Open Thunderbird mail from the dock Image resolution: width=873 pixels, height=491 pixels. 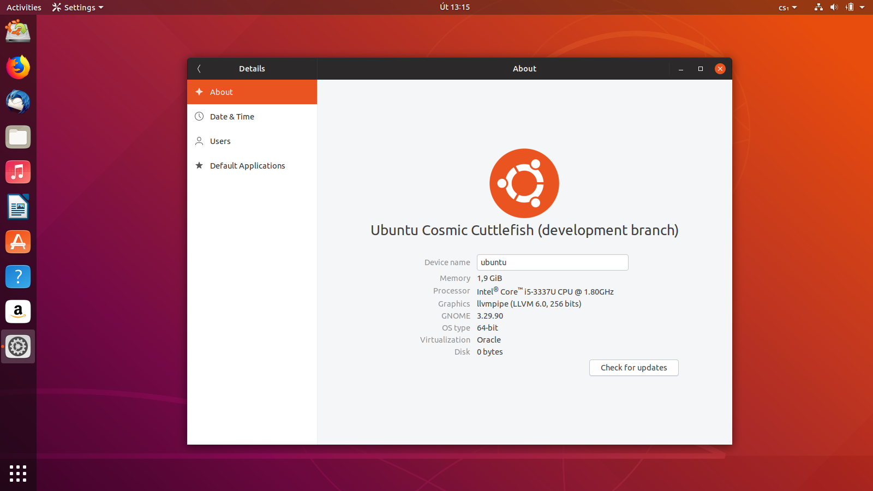18,102
